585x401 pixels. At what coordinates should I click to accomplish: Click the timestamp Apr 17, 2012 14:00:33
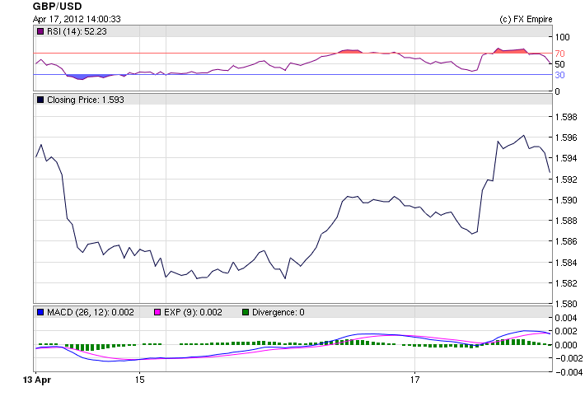coord(77,19)
